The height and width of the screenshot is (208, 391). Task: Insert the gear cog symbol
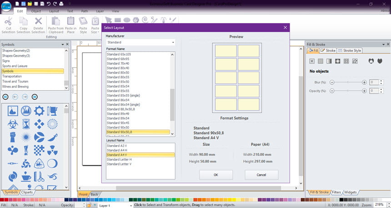click(39, 111)
